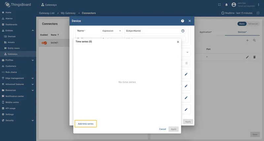
Task: Click the API usage chart icon
Action: [3, 108]
